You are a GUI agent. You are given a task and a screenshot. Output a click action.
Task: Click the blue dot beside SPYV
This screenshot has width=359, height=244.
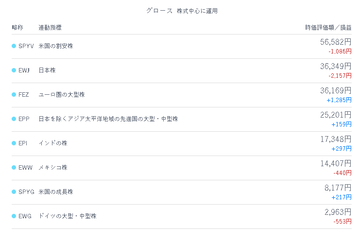pos(14,46)
